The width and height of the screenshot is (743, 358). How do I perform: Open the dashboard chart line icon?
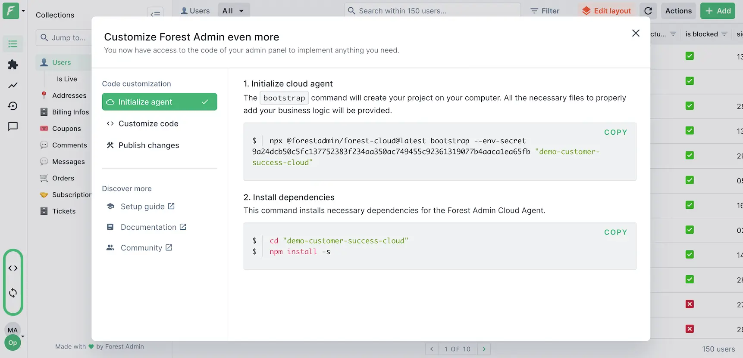13,85
